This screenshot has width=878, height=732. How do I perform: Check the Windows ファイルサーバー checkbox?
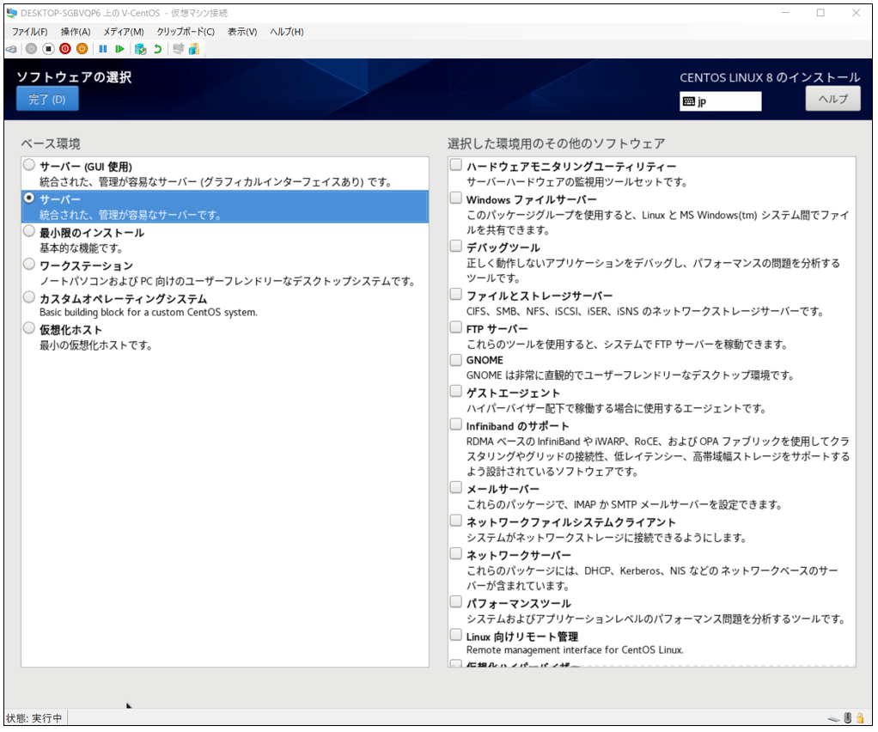[456, 198]
